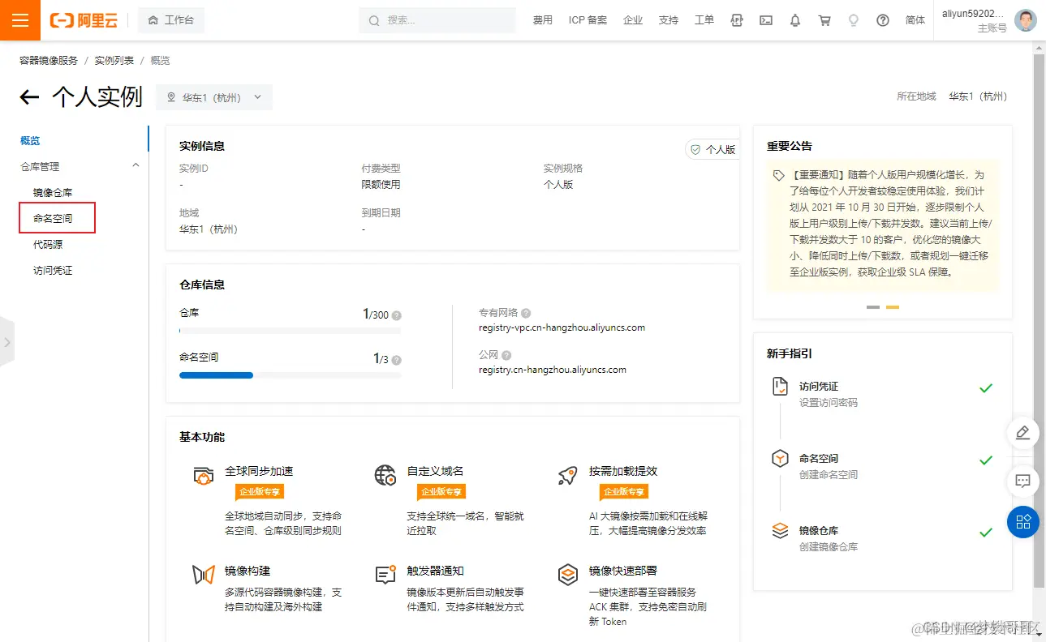Click the 访问凭证 document icon in 新手指引
This screenshot has height=642, width=1046.
[x=780, y=387]
